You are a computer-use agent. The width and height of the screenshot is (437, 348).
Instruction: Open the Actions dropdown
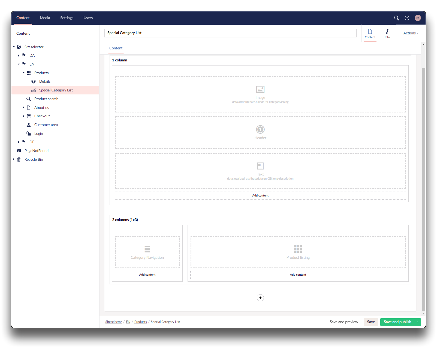(x=411, y=33)
